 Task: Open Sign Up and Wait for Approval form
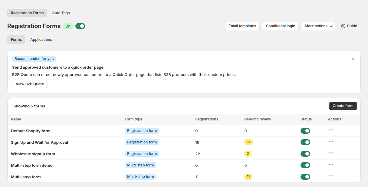(x=39, y=143)
